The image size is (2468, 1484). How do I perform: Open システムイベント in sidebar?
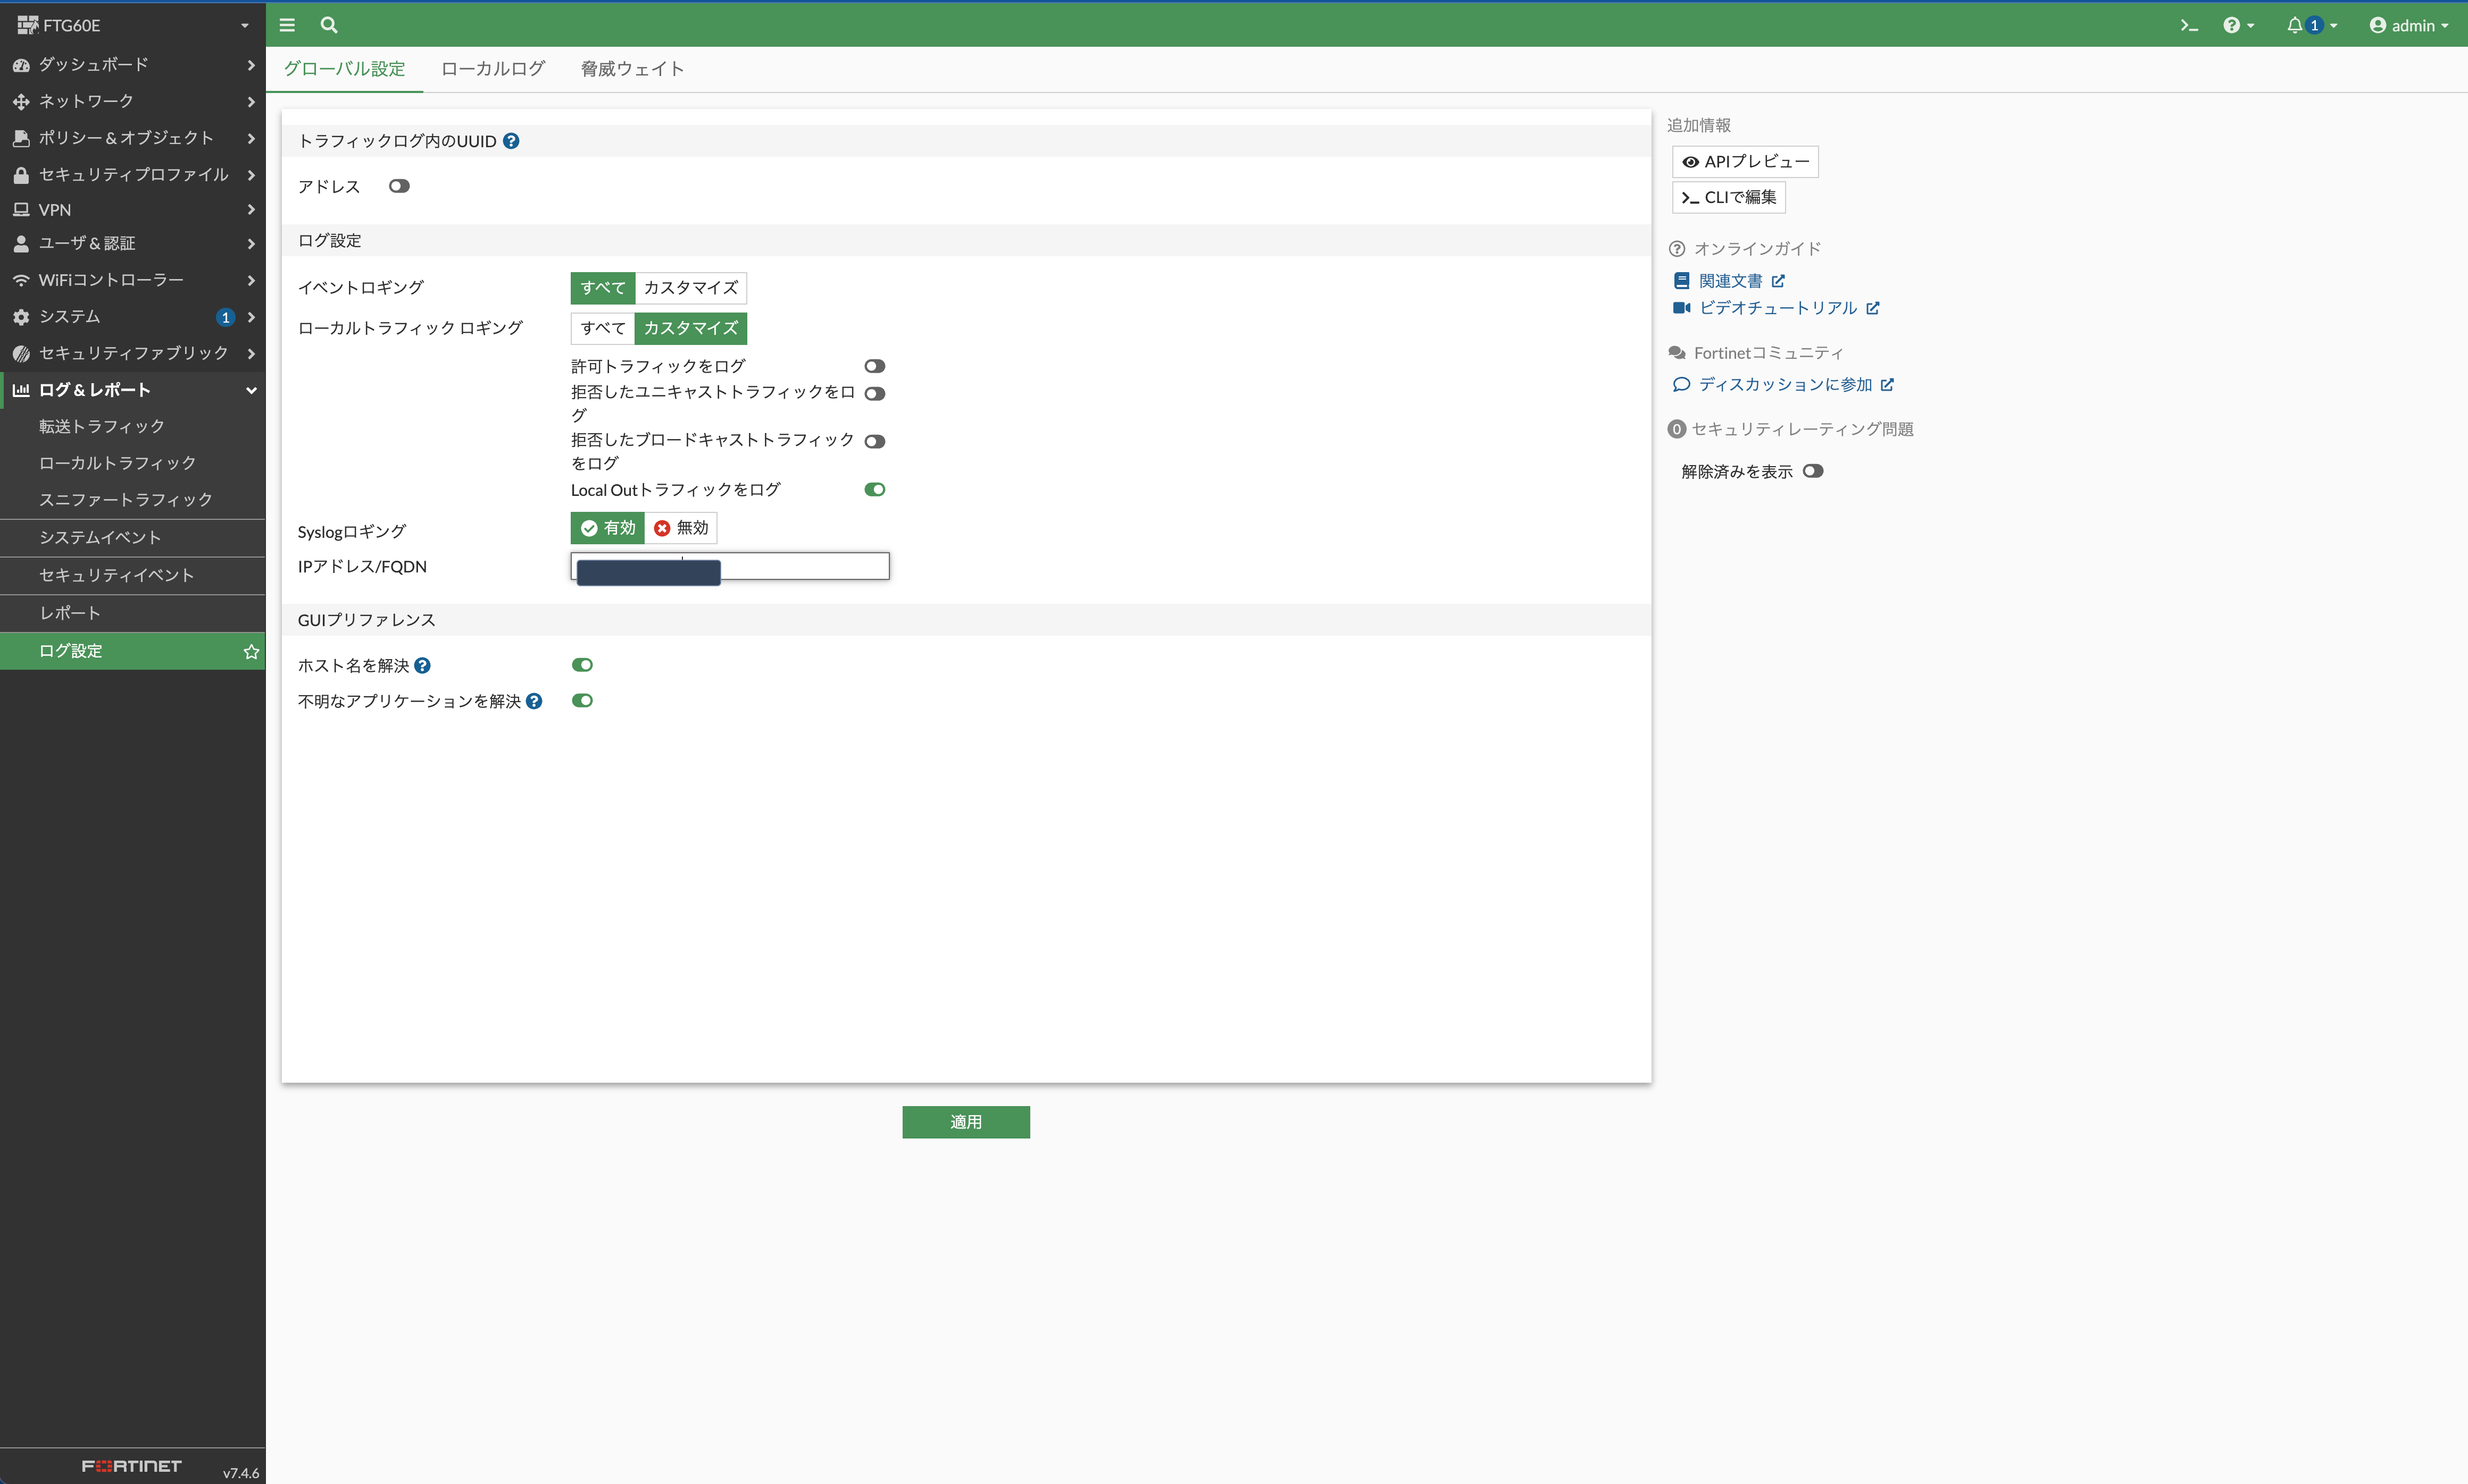tap(133, 538)
